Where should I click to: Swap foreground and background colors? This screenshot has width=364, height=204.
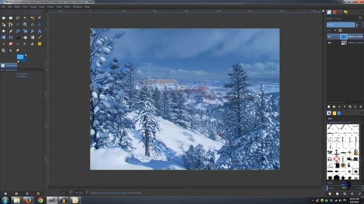[x=26, y=56]
